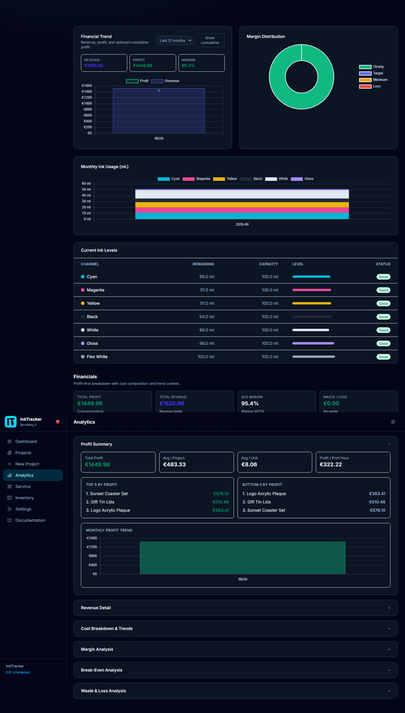Screen dimensions: 405x713
Task: Open the Inventory section
Action: (x=33, y=498)
